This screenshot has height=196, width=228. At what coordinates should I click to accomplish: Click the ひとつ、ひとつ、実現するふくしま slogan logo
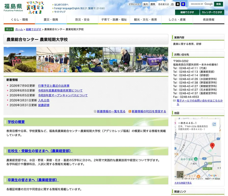click(x=35, y=8)
